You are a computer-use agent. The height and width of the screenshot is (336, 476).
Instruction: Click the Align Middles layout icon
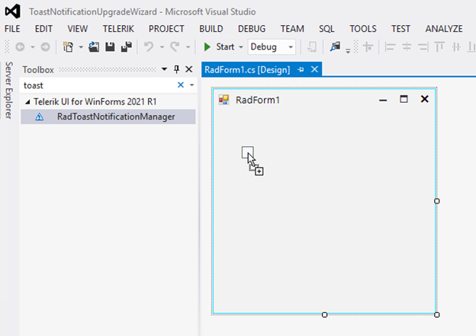click(456, 47)
